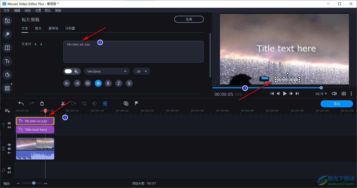
Task: Open the 16:9 aspect ratio dropdown
Action: (x=321, y=93)
